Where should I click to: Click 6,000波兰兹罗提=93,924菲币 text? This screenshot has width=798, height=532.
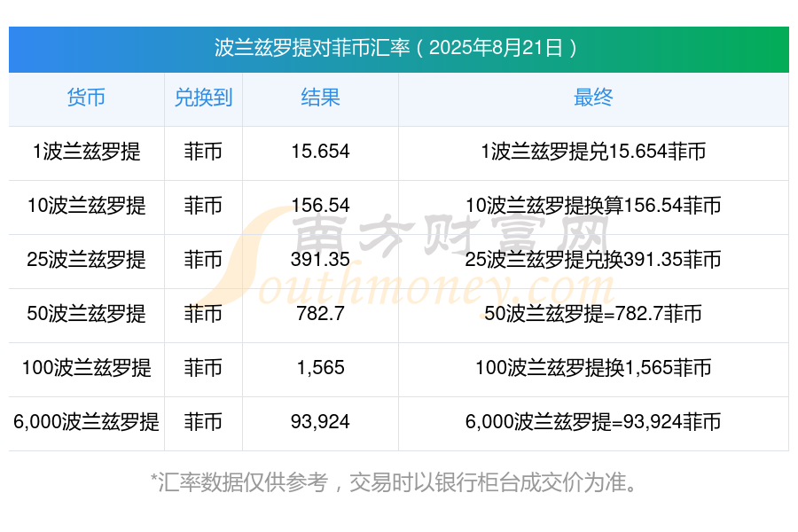pyautogui.click(x=593, y=422)
